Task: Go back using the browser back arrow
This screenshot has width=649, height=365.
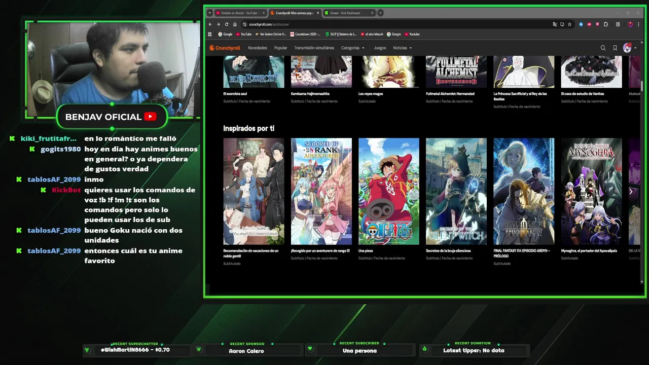Action: [x=210, y=24]
